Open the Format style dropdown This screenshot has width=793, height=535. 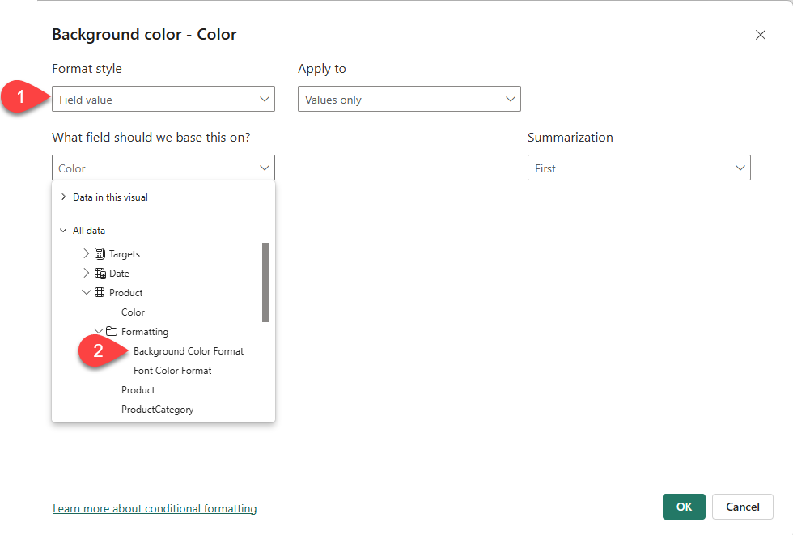tap(163, 100)
